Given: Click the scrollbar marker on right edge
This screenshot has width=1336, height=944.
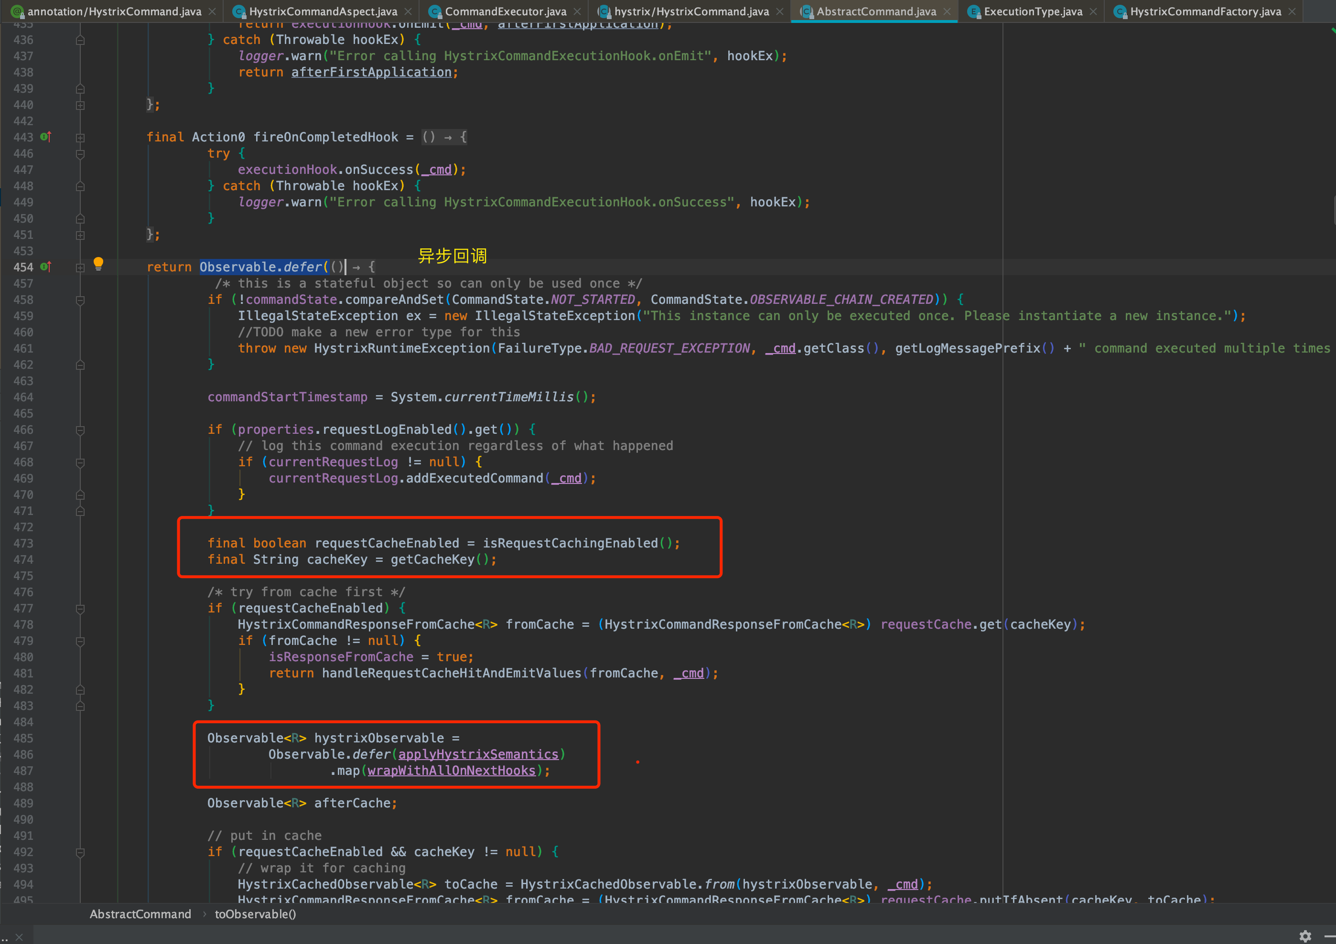Looking at the screenshot, I should point(1334,209).
